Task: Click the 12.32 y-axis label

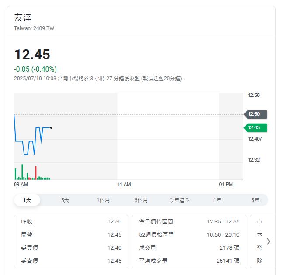Action: pos(253,160)
